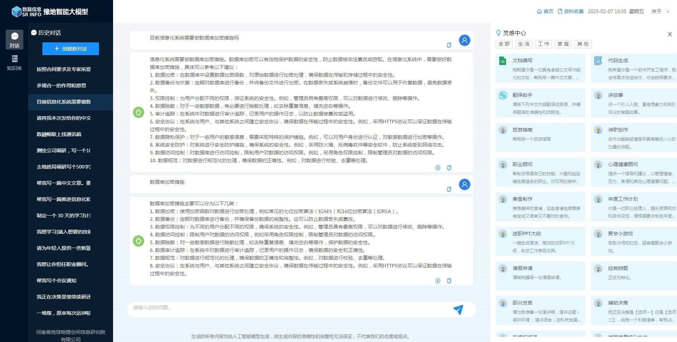
Task: Close the 灵感中心 panel
Action: click(670, 34)
